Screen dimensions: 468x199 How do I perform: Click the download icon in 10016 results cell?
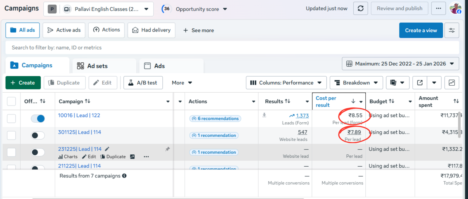(264, 115)
